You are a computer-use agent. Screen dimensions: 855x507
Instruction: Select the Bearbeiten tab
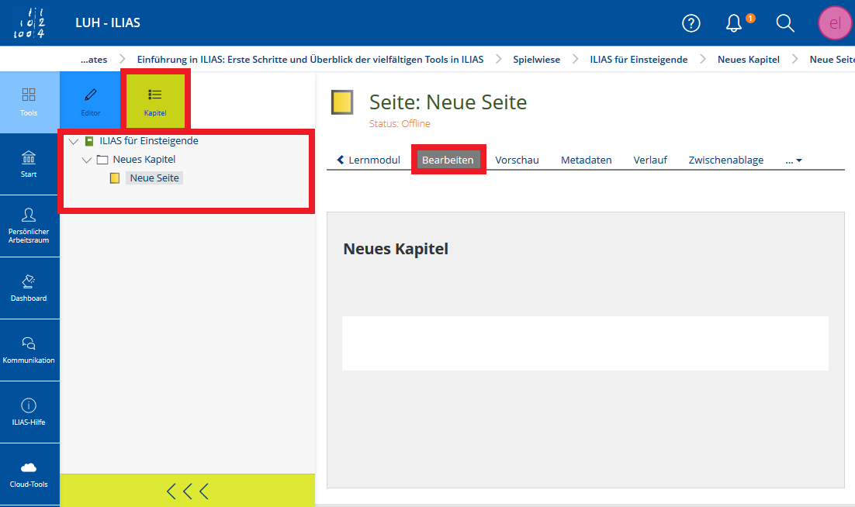pos(448,160)
